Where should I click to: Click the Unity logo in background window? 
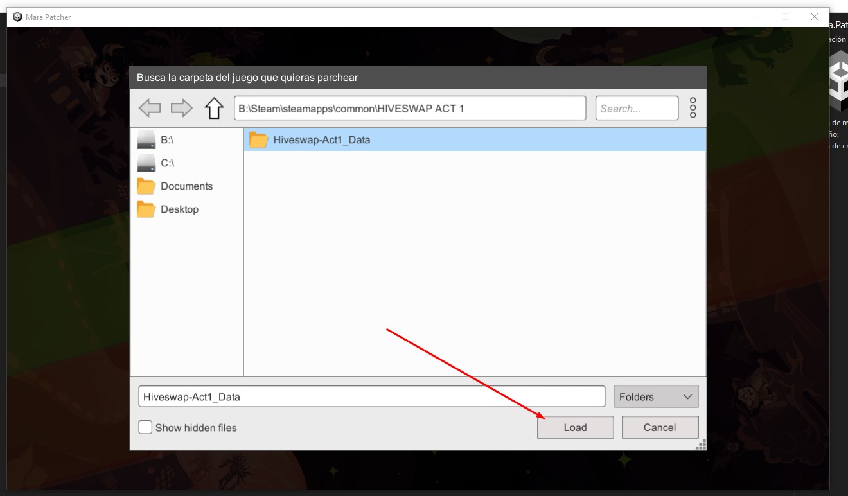[839, 81]
